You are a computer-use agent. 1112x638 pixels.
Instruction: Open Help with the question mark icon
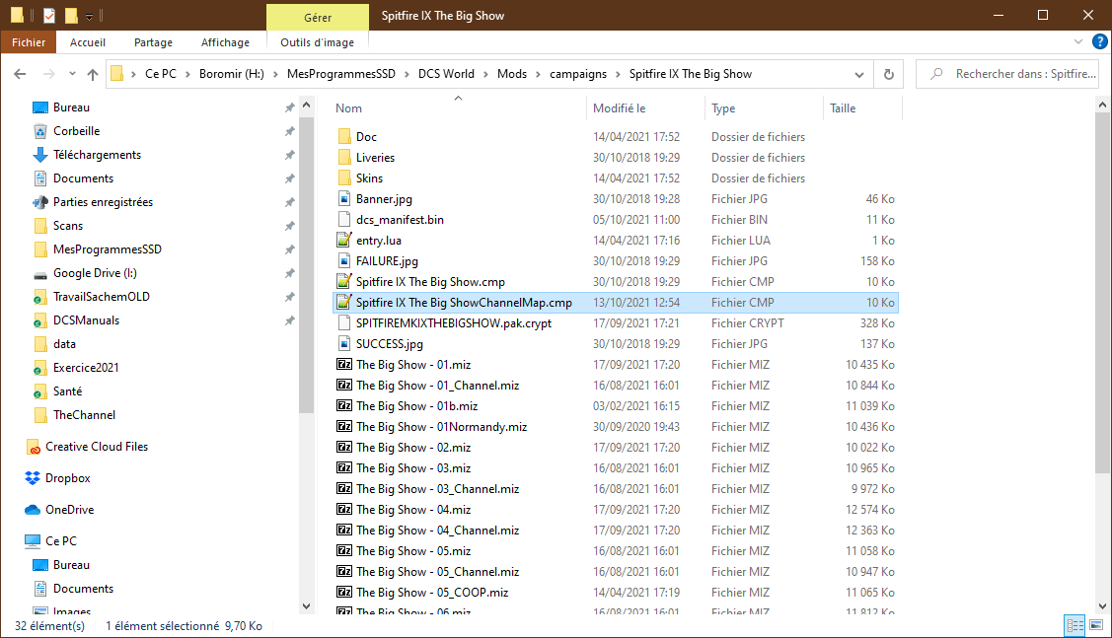click(x=1099, y=41)
